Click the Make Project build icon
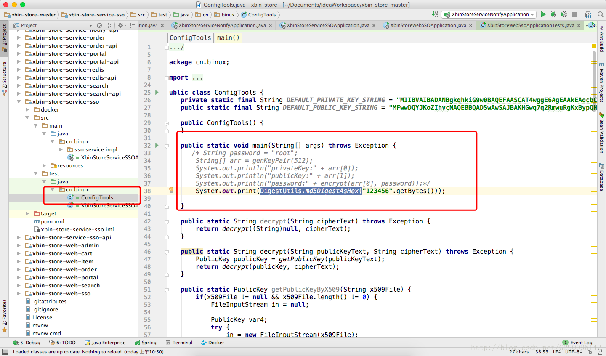 coord(435,14)
